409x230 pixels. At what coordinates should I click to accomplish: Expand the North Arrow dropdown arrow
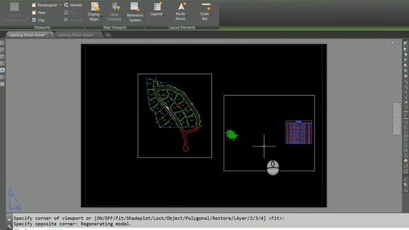click(x=187, y=16)
